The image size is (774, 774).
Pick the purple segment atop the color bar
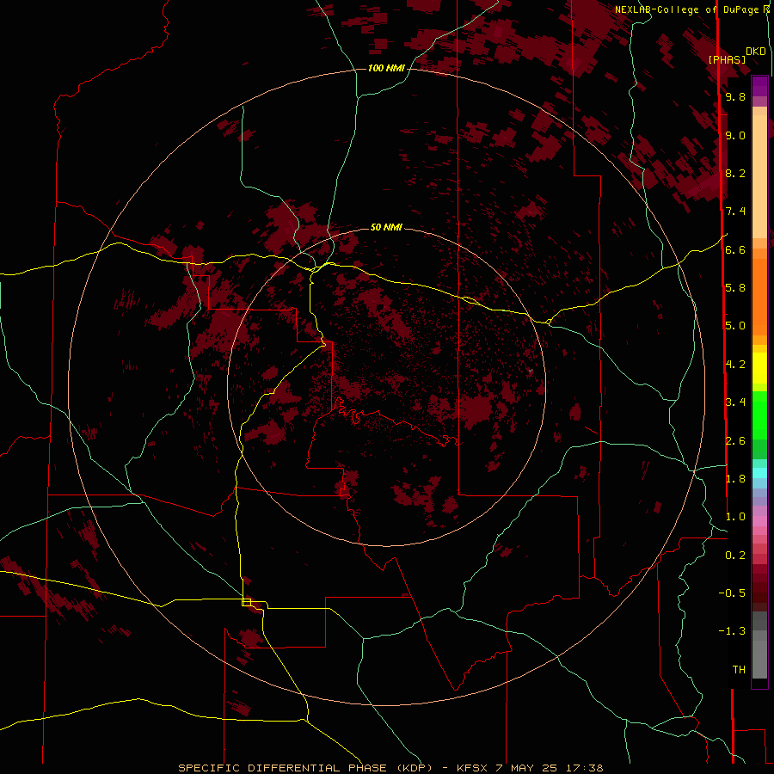point(759,87)
